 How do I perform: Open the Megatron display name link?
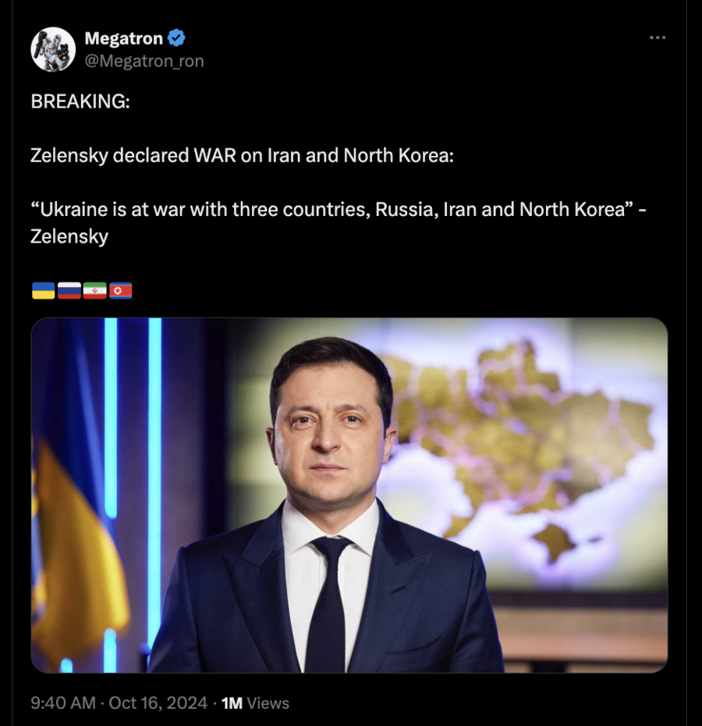coord(123,38)
